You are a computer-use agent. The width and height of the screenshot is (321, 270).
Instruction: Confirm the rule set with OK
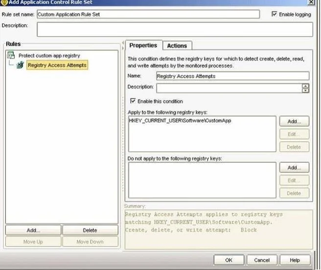tap(229, 260)
